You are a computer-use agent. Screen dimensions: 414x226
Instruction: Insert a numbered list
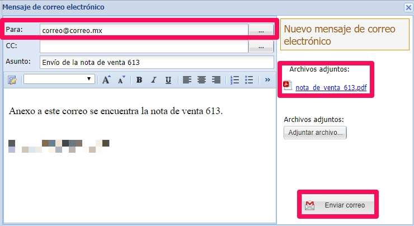click(x=234, y=80)
